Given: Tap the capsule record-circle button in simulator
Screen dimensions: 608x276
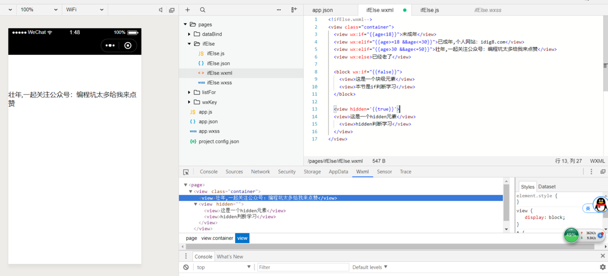Looking at the screenshot, I should pos(128,46).
